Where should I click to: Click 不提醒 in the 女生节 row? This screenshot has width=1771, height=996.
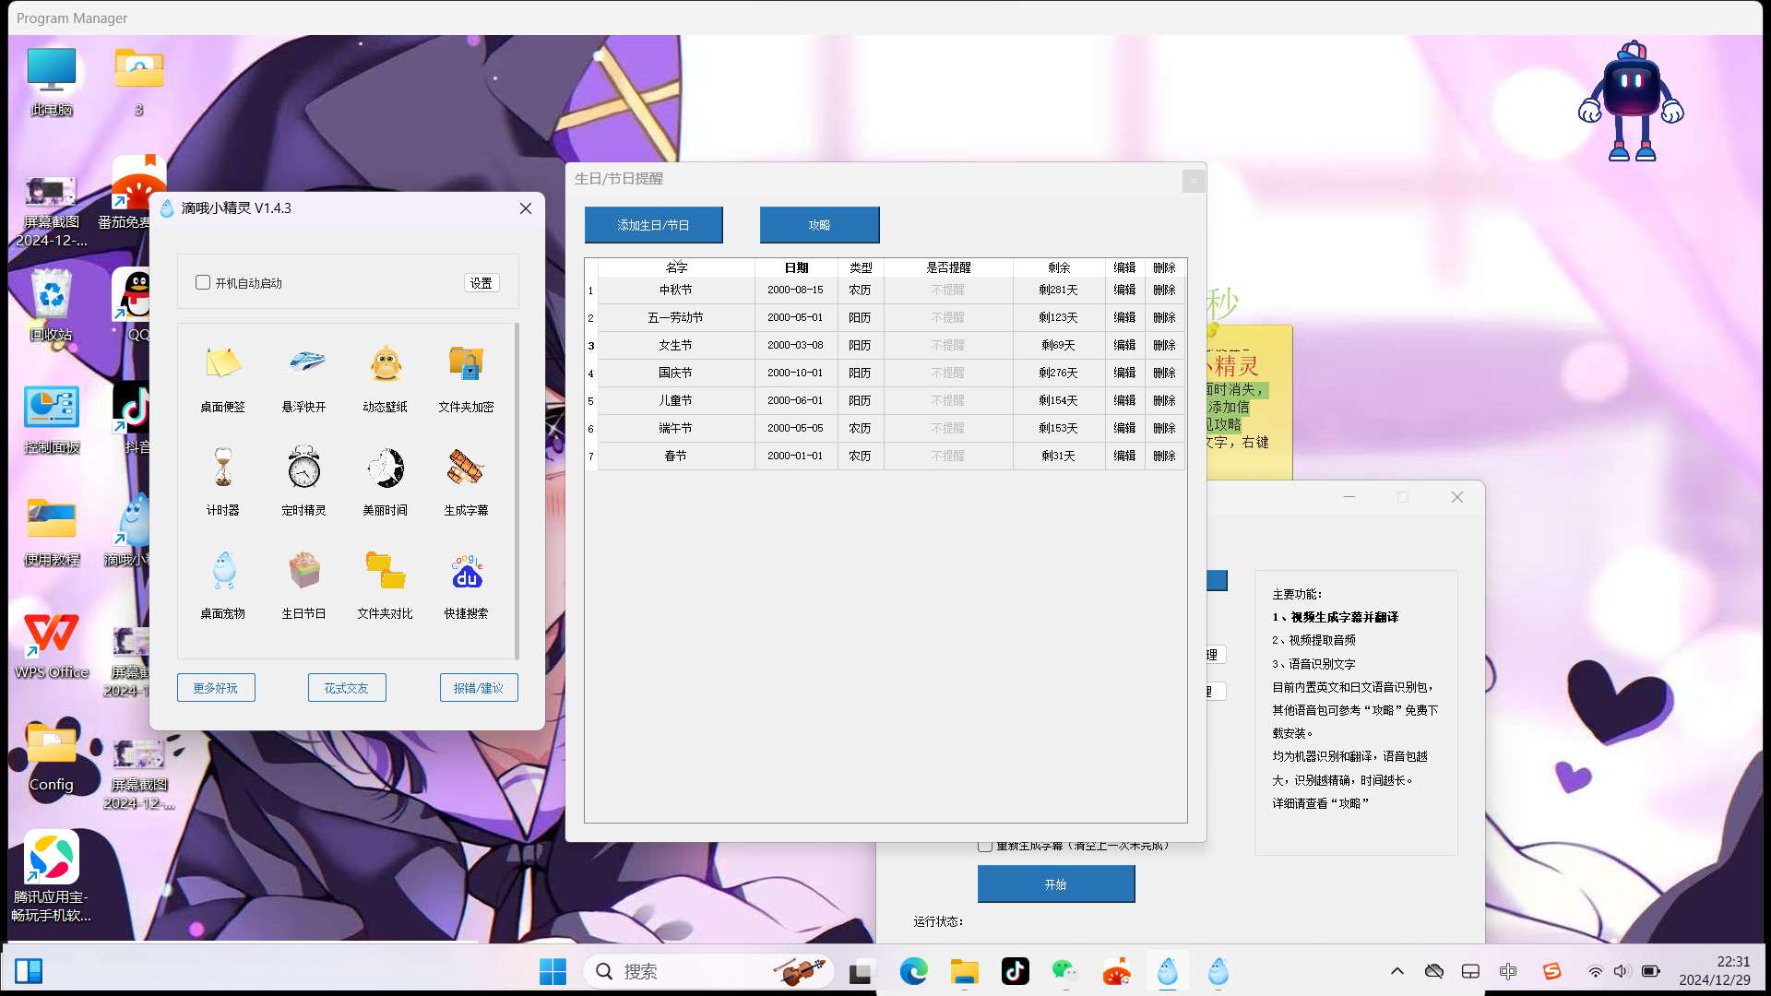pos(947,345)
